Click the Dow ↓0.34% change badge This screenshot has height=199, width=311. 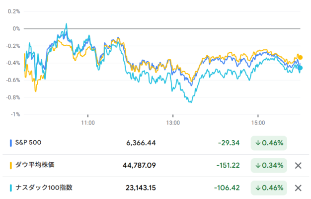(269, 166)
